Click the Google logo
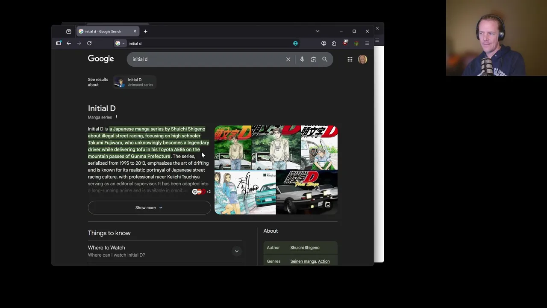The width and height of the screenshot is (547, 308). 101,59
